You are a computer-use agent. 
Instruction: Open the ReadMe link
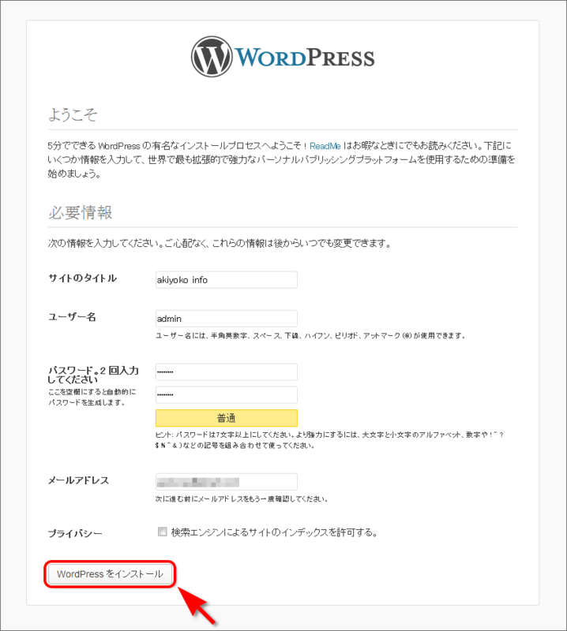pos(325,146)
